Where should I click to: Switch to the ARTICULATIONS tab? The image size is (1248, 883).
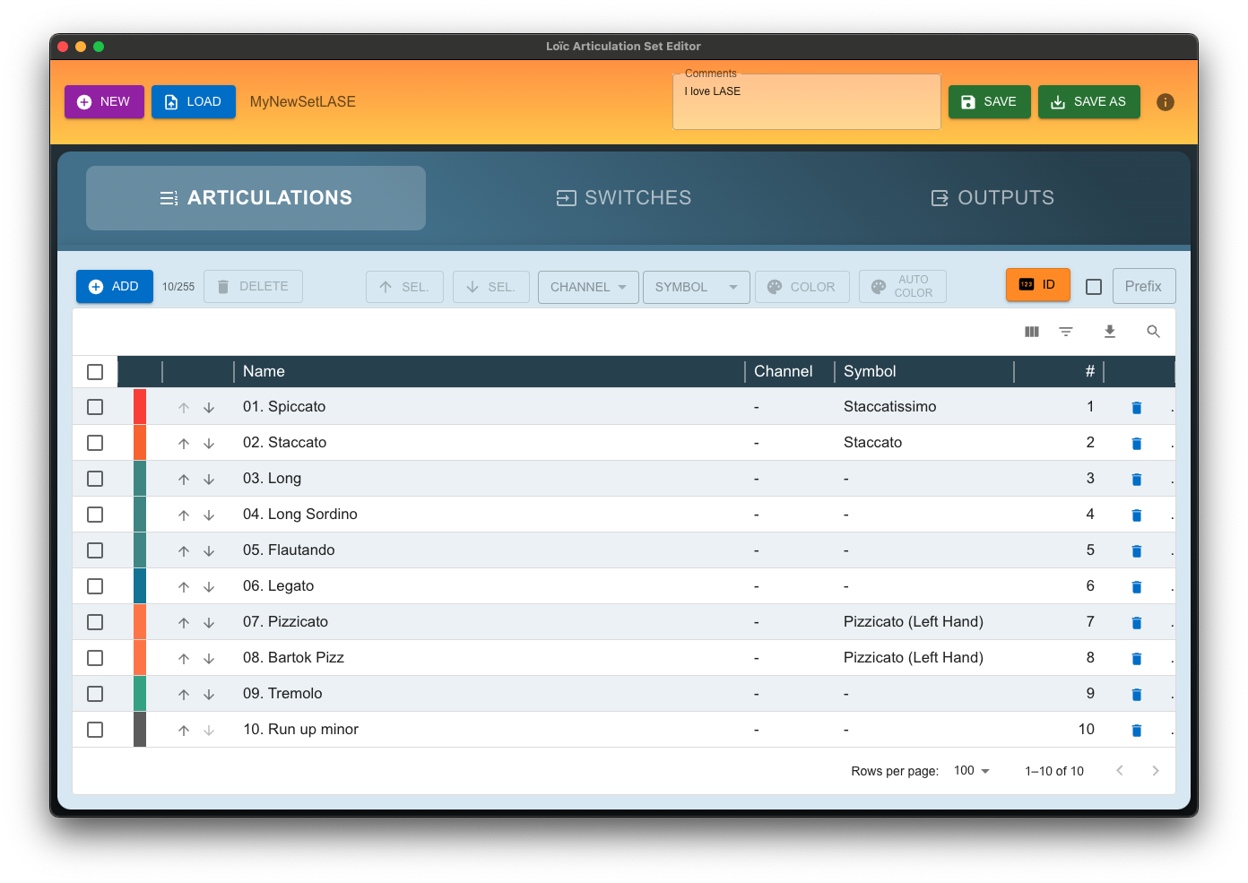click(x=256, y=198)
